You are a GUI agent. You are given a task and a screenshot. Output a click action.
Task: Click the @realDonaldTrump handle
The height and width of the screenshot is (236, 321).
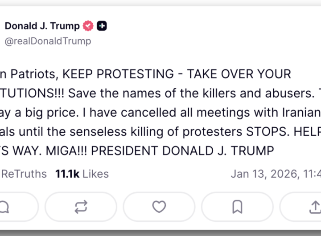click(x=48, y=41)
